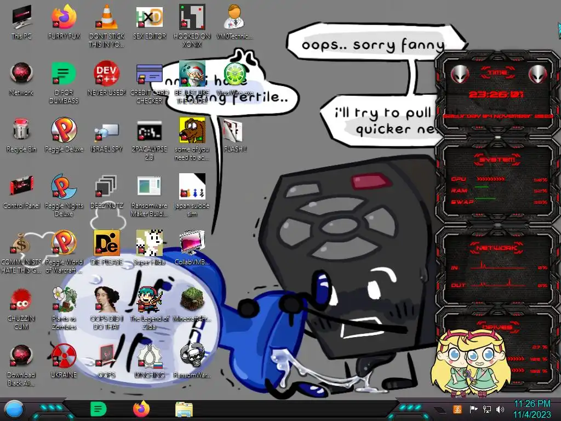
Task: Open the ISRAEL SPY shortcut
Action: [107, 135]
